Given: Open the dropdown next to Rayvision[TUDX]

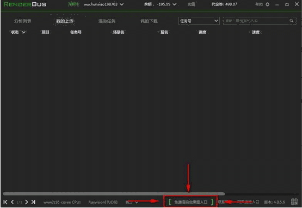Looking at the screenshot, I should [x=137, y=202].
